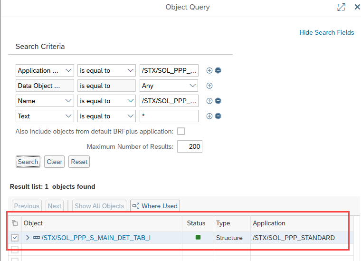The image size is (361, 261).
Task: Click the Maximum Number of Results field
Action: click(190, 146)
